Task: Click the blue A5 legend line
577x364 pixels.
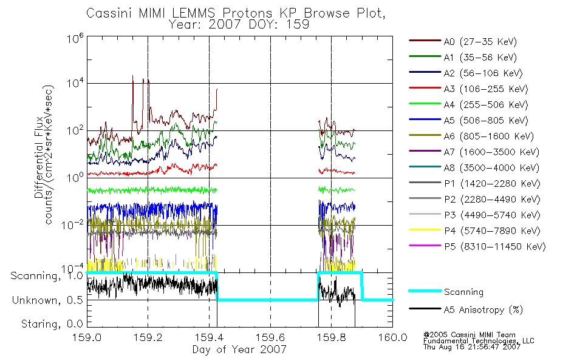Action: click(x=425, y=120)
